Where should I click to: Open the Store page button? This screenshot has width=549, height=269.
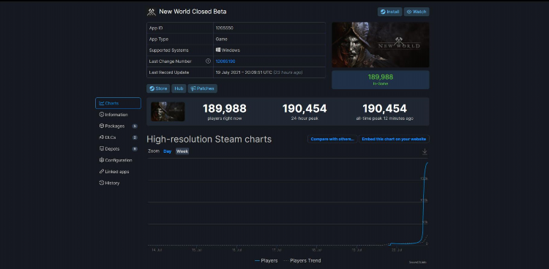click(158, 88)
